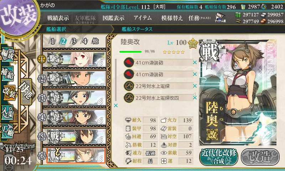
Task: Switch to the 他 other ships tab
Action: pos(95,41)
